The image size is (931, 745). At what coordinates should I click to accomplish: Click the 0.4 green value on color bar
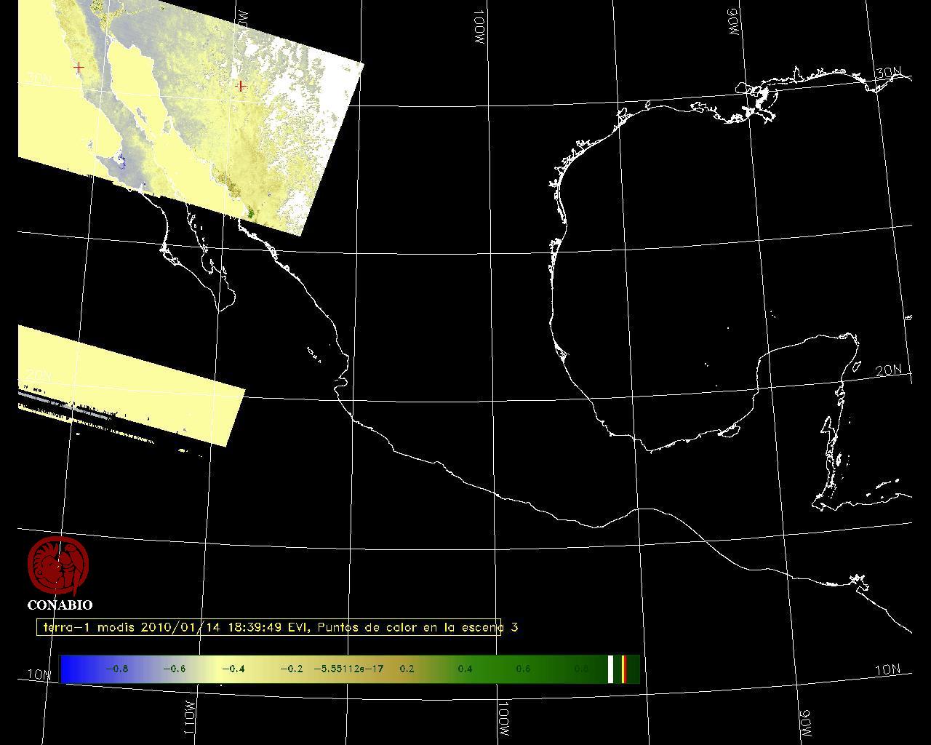(465, 669)
